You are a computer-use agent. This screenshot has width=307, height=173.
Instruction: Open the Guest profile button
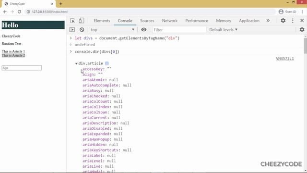coord(287,12)
